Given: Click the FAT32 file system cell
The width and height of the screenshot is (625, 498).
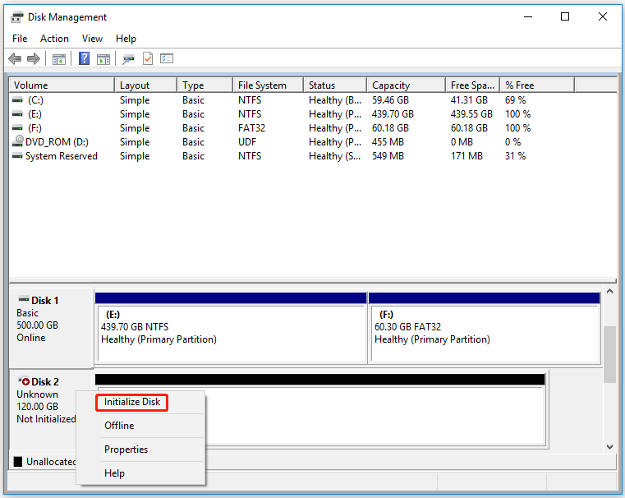Looking at the screenshot, I should tap(251, 128).
